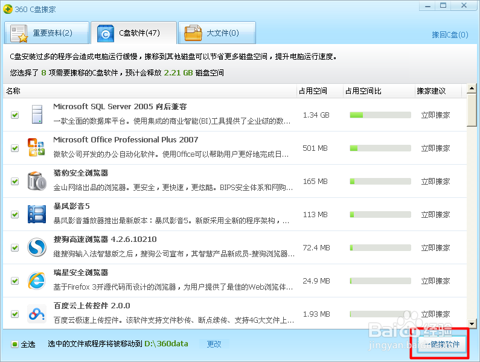
Task: Uncheck Microsoft Office Professional Plus 2007 checkbox
Action: 14,148
